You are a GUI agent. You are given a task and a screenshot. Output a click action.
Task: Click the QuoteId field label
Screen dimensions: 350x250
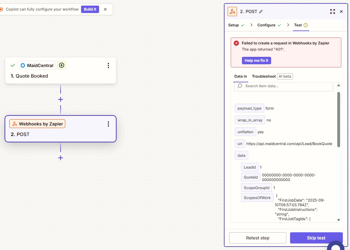(x=251, y=177)
